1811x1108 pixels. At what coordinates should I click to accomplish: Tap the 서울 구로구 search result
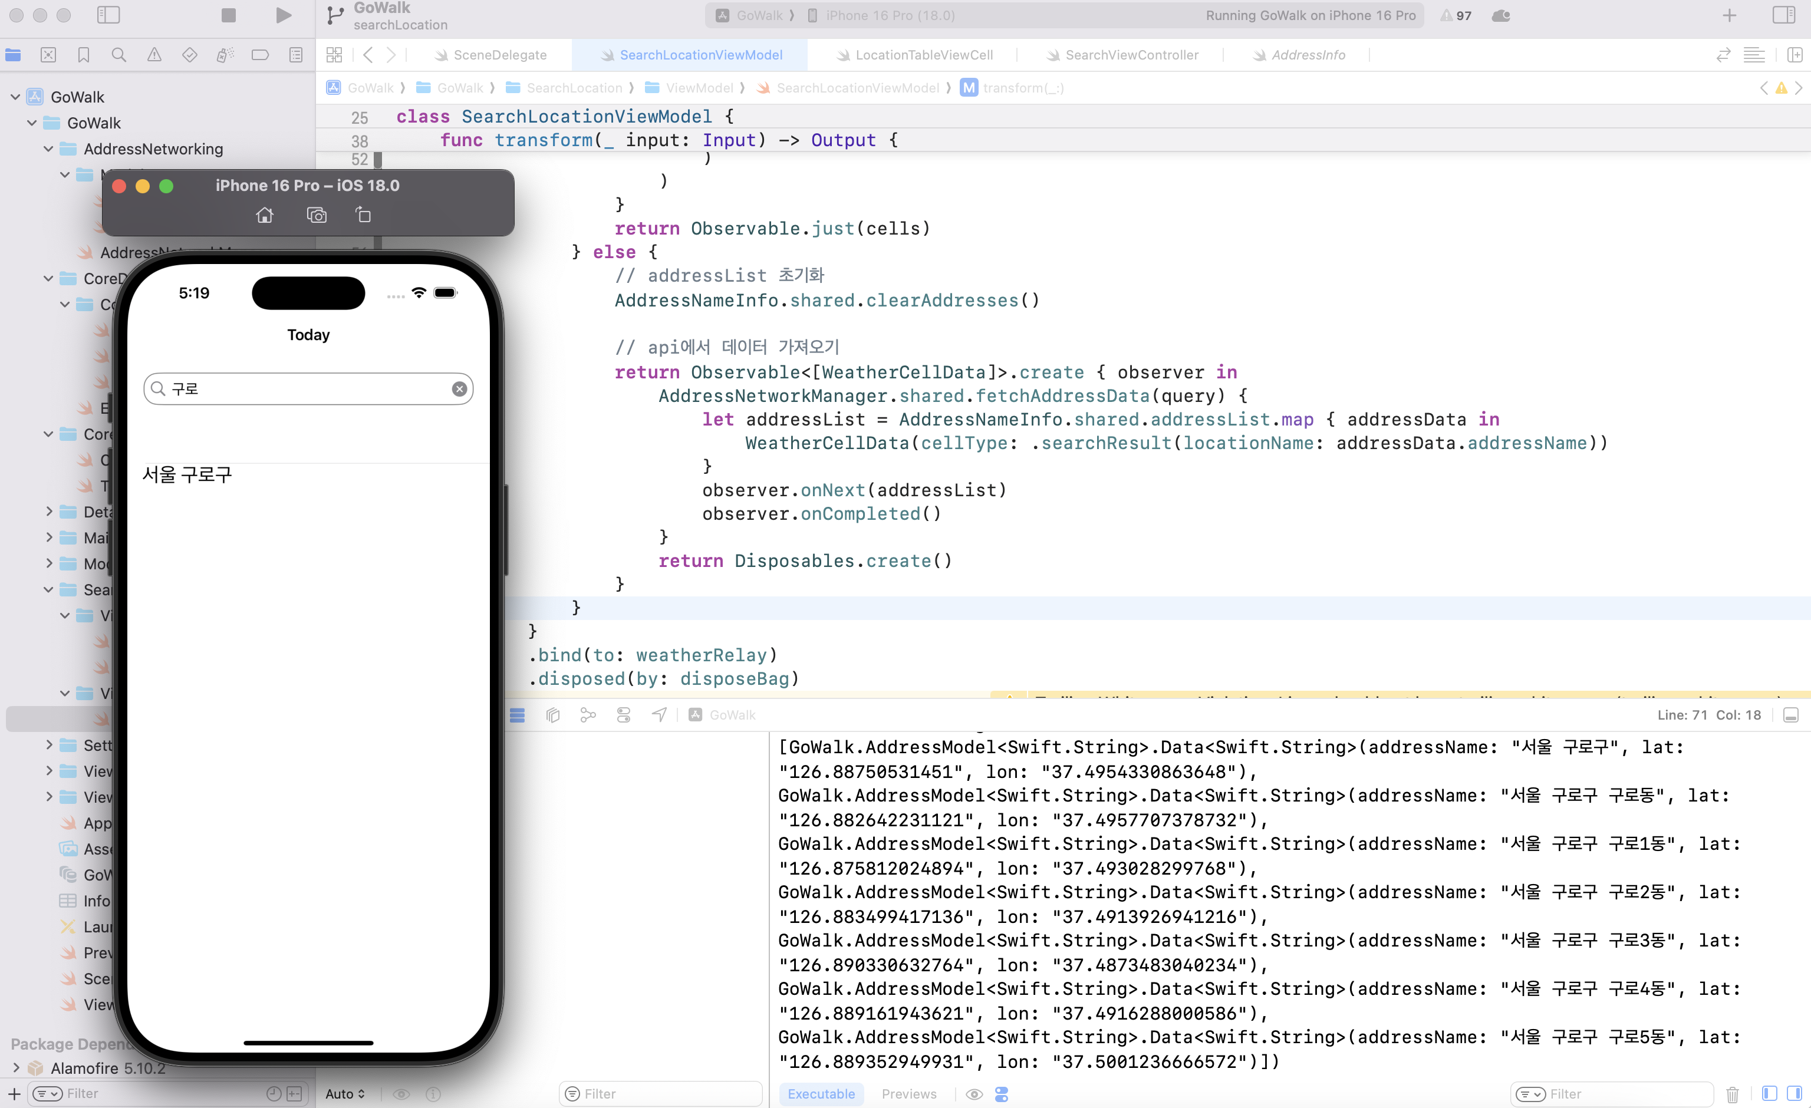tap(187, 474)
